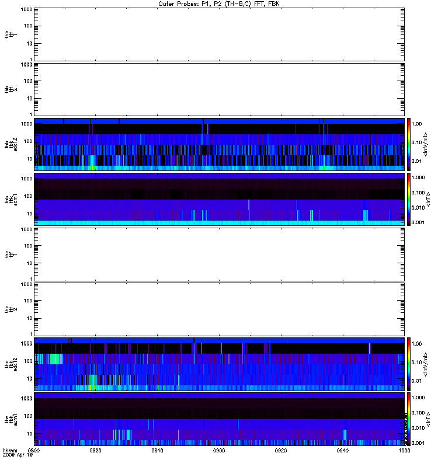Screen dimensions: 438x467
Task: Click the 0940 time tick label
Action: coord(343,450)
